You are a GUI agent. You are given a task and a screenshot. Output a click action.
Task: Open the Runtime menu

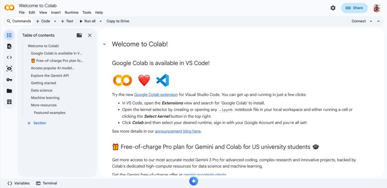(71, 12)
